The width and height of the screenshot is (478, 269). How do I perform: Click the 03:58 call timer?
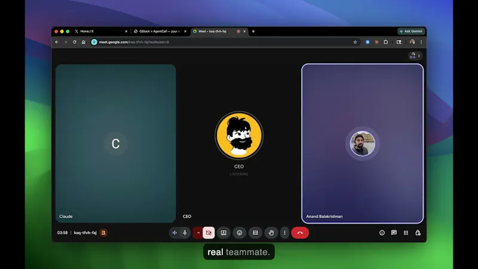tap(62, 233)
